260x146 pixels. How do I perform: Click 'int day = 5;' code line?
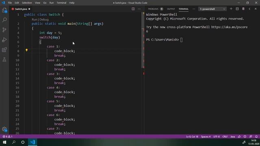pos(50,33)
